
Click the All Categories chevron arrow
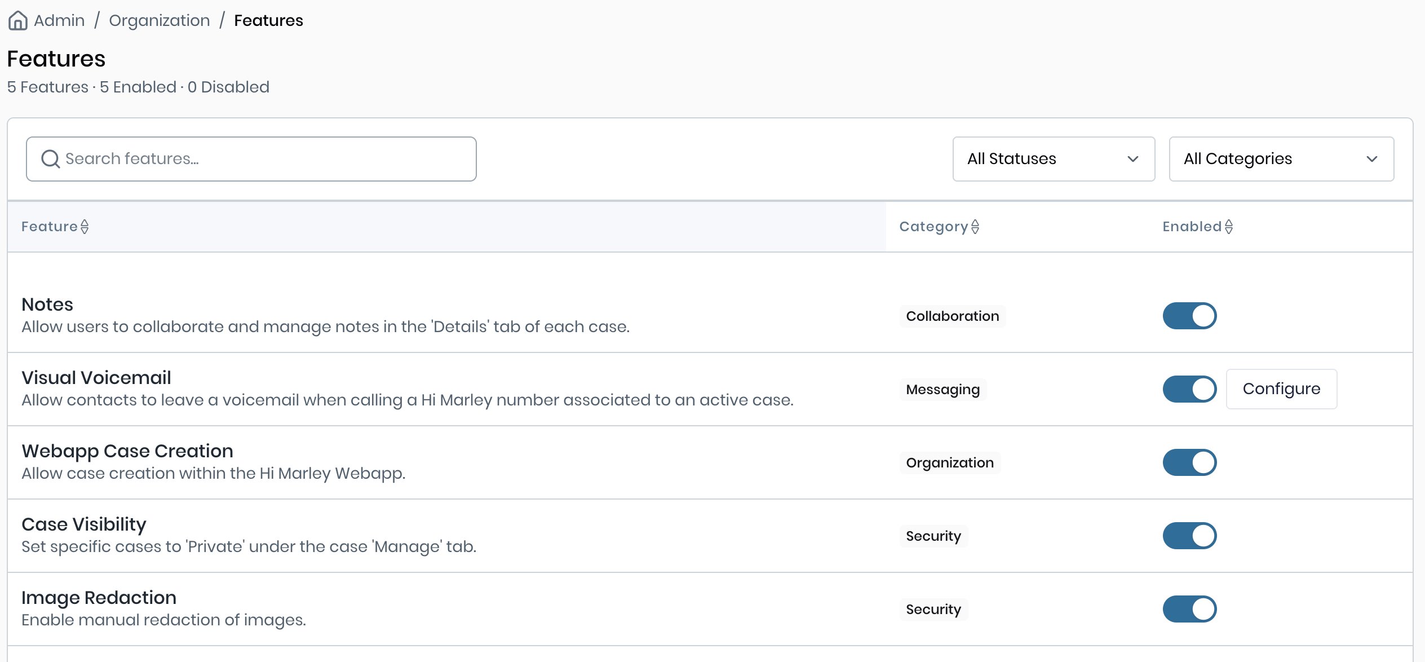pos(1372,159)
